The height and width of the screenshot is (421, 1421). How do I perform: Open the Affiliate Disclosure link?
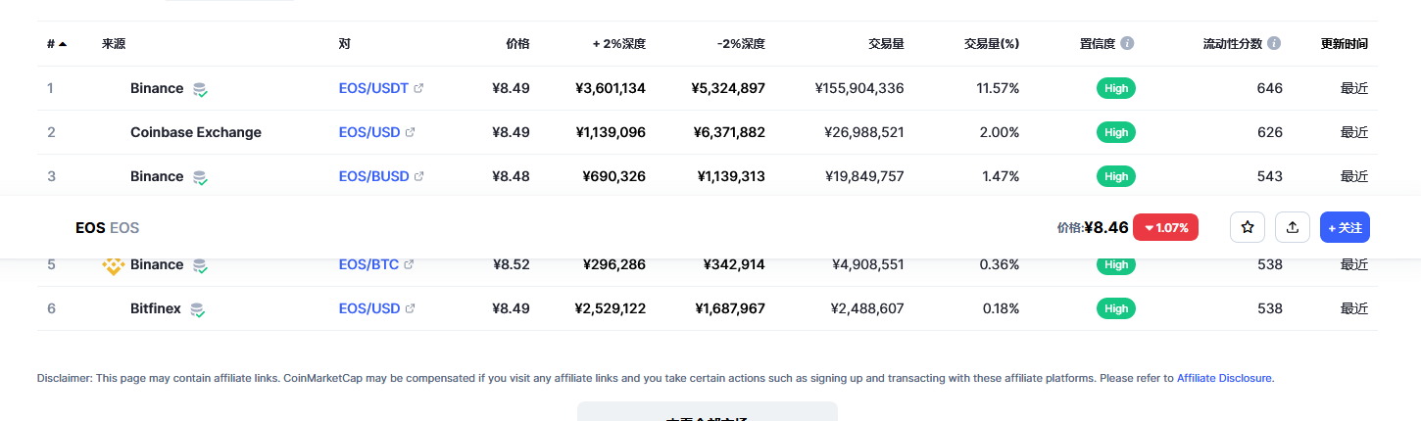(x=1224, y=378)
